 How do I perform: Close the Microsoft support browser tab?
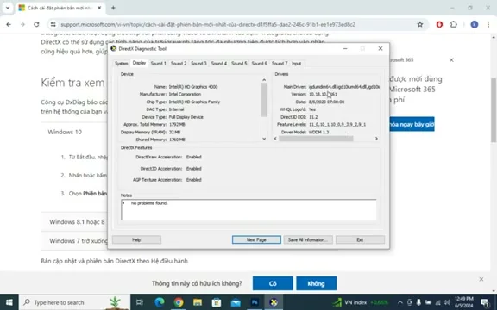coord(99,8)
